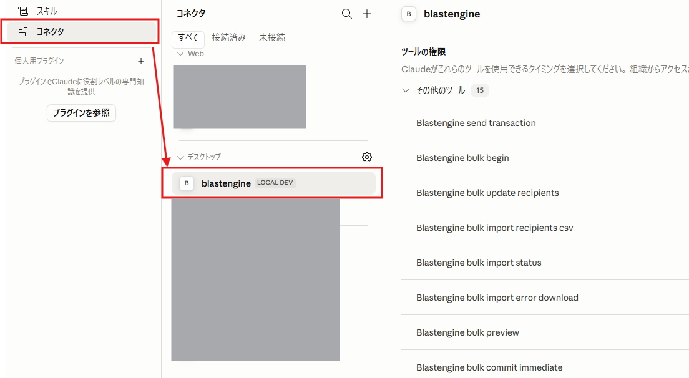Search connectors with the magnifier icon
The height and width of the screenshot is (378, 689).
[347, 14]
